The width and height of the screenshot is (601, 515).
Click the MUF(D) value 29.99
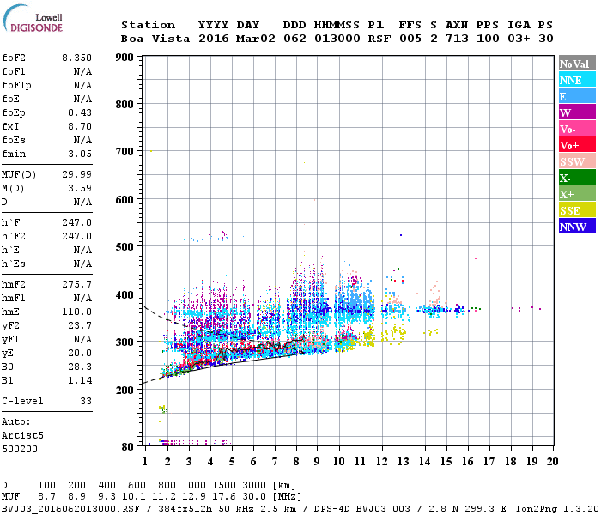tap(76, 175)
